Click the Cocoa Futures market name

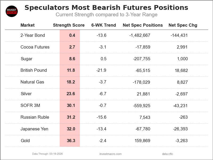pos(35,47)
